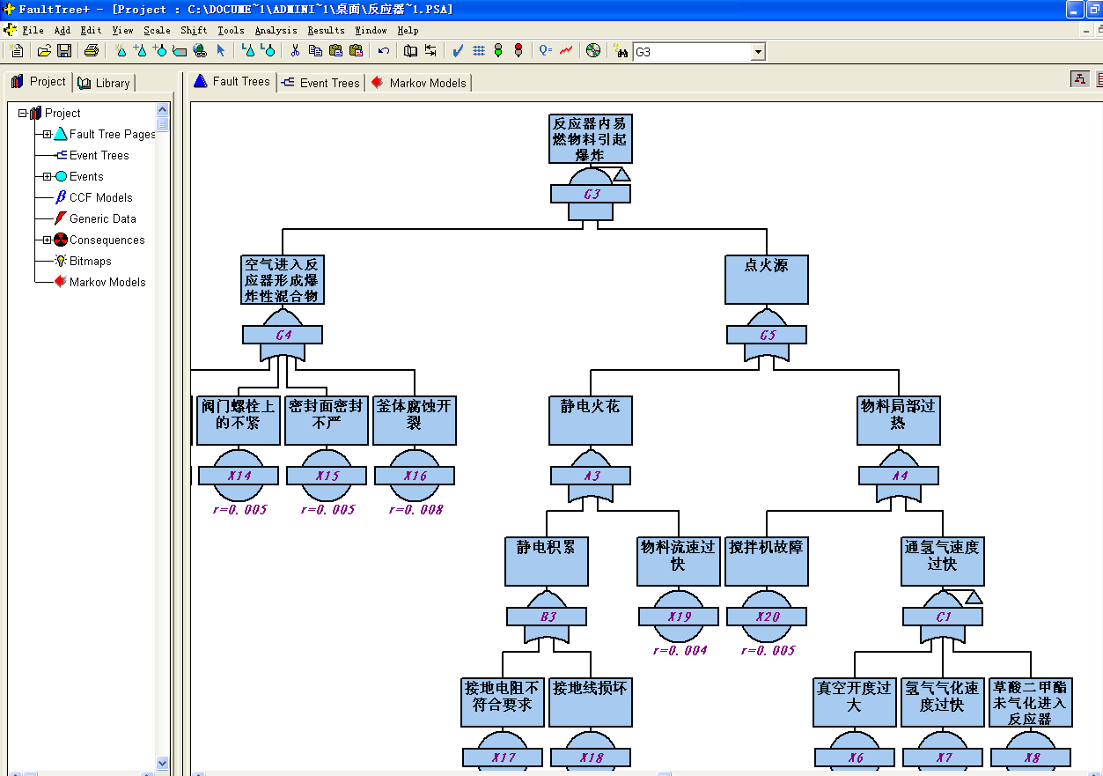Print the fault tree with the printer icon
The width and height of the screenshot is (1103, 776).
[x=91, y=51]
